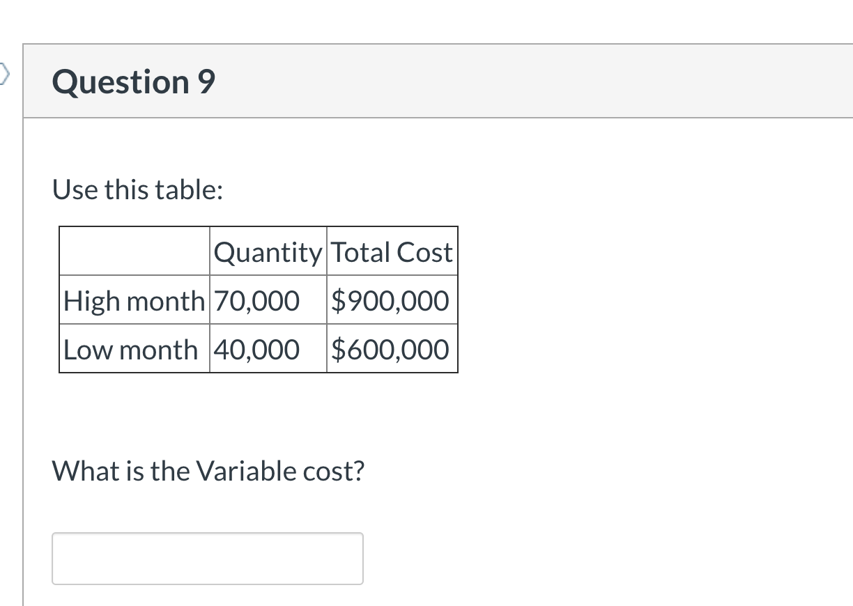Viewport: 853px width, 606px height.
Task: Click inside the blank answer box
Action: (x=207, y=558)
